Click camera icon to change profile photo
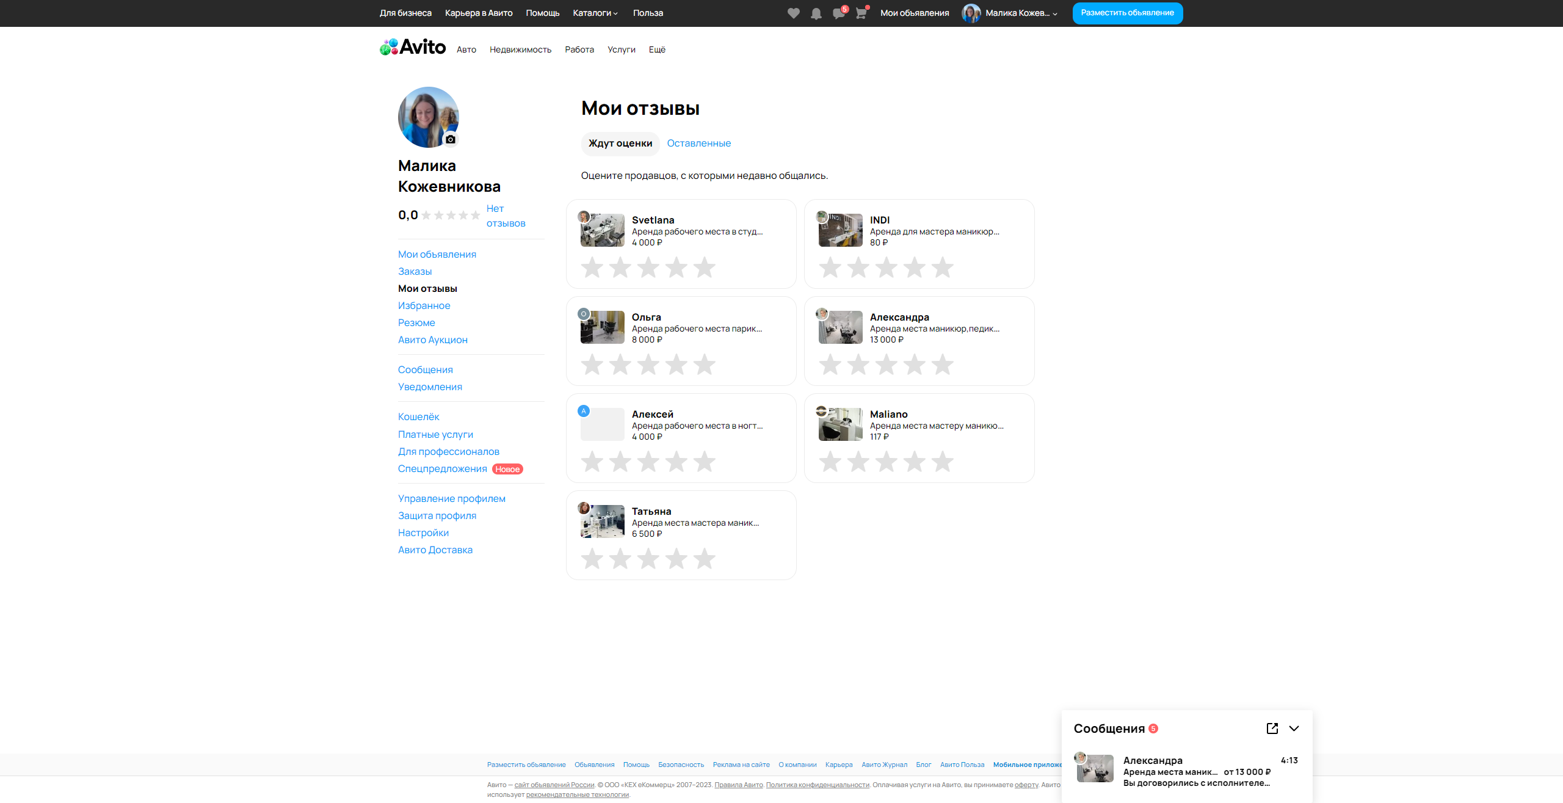 tap(451, 139)
